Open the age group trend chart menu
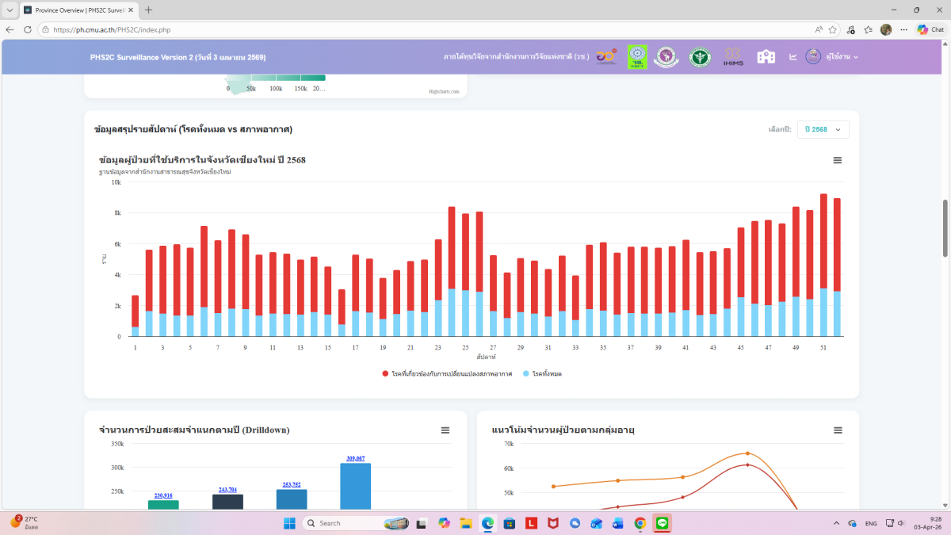Image resolution: width=951 pixels, height=535 pixels. click(x=838, y=430)
